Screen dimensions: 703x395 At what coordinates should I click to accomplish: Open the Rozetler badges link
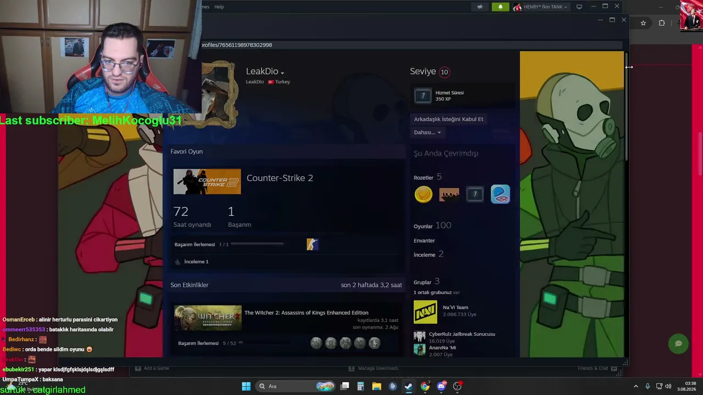coord(428,177)
